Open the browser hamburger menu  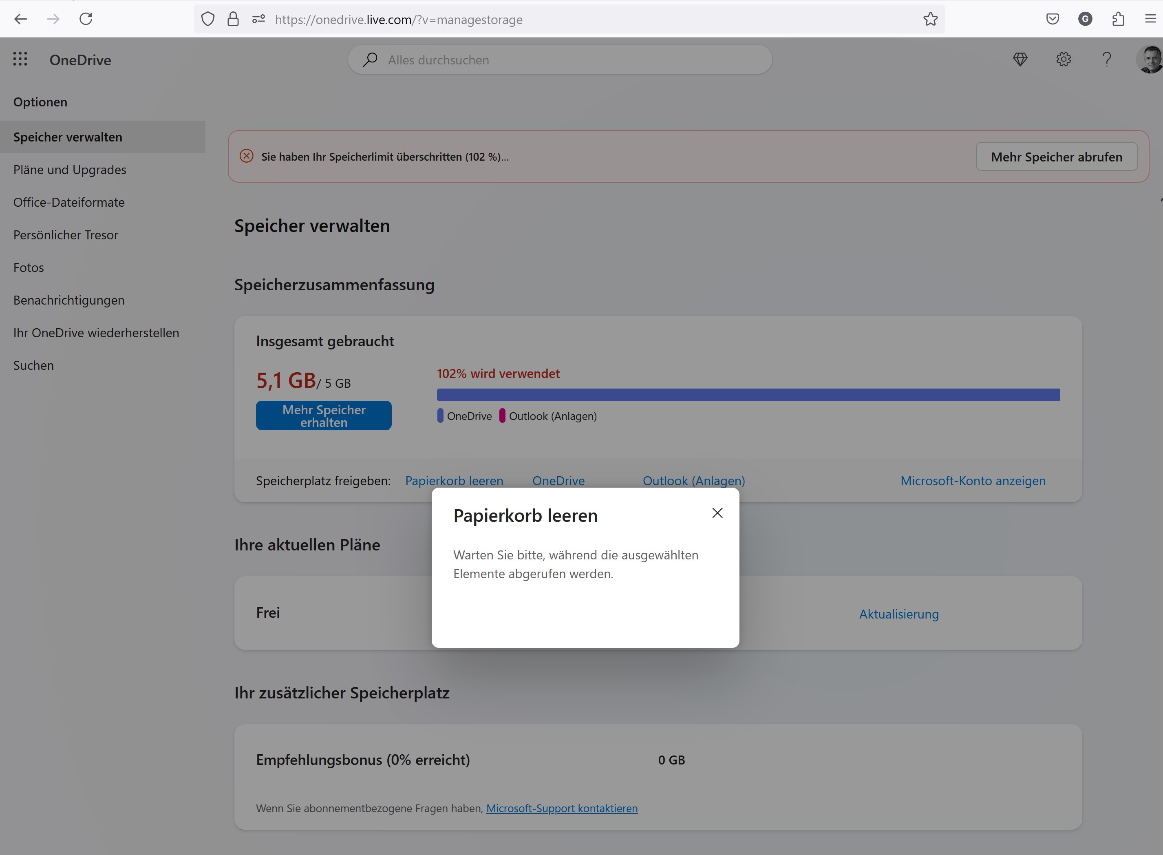[x=1151, y=19]
